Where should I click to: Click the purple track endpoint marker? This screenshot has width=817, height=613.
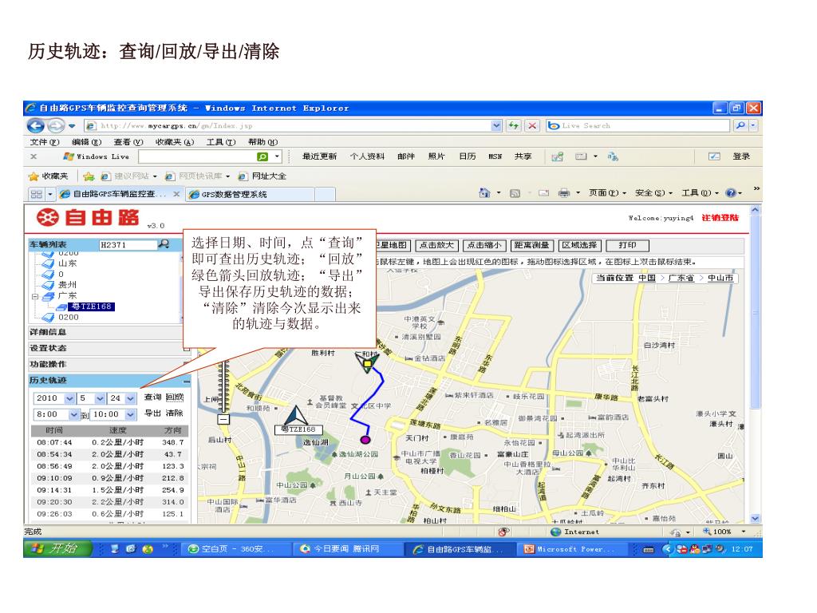(365, 439)
